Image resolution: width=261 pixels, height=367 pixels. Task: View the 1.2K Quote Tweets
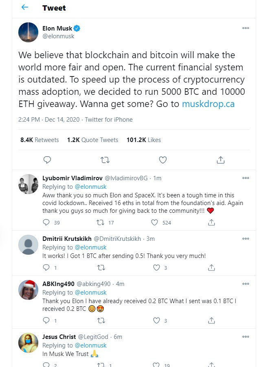point(92,140)
